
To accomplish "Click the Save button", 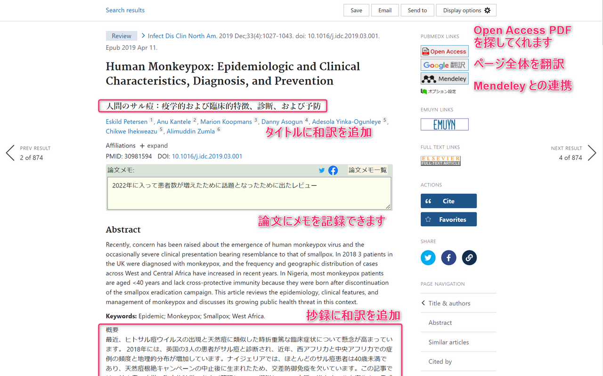I will [x=356, y=10].
